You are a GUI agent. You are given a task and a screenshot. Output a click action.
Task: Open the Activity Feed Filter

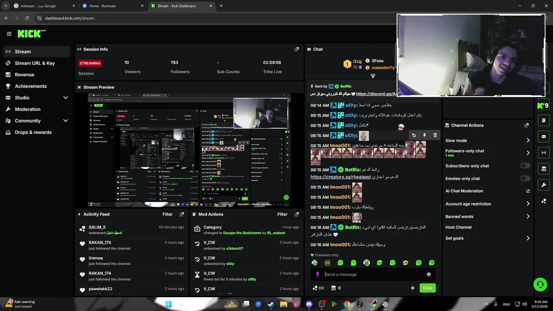(167, 214)
